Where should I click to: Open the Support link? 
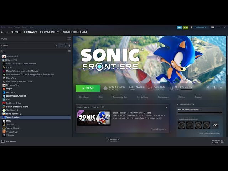tap(198, 97)
